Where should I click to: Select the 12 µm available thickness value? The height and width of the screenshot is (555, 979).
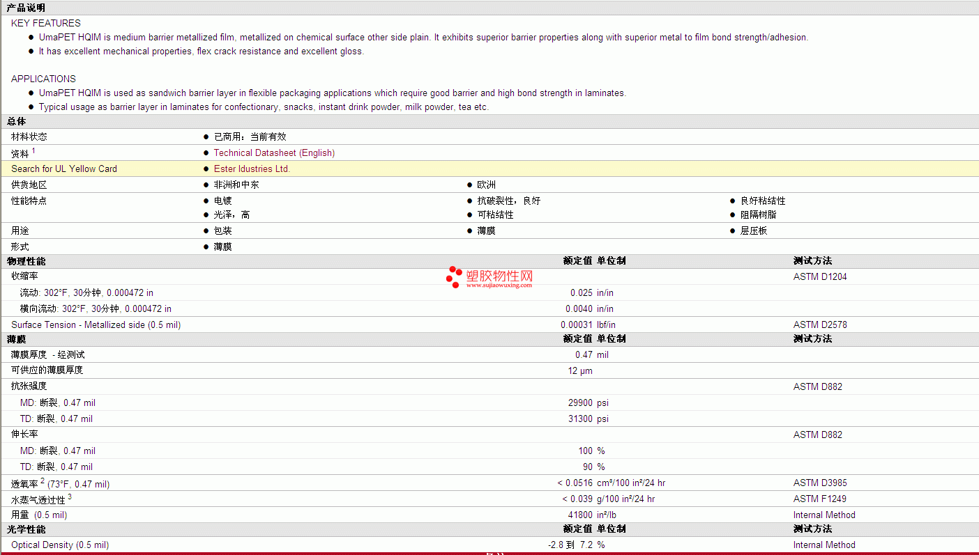click(x=580, y=371)
